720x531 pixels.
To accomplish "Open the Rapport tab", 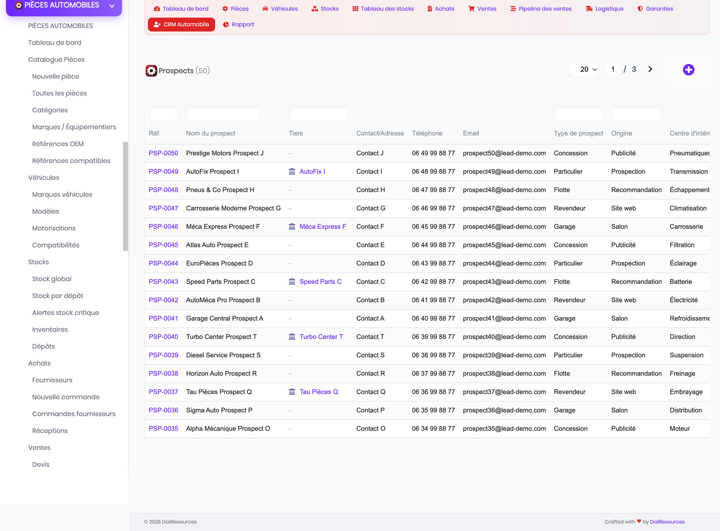I will coord(239,24).
